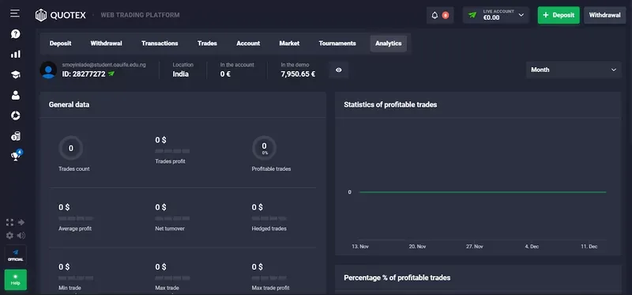Click the Min trade label

coord(70,288)
